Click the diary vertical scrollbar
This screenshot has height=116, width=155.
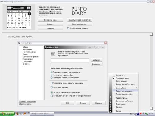[151, 71]
